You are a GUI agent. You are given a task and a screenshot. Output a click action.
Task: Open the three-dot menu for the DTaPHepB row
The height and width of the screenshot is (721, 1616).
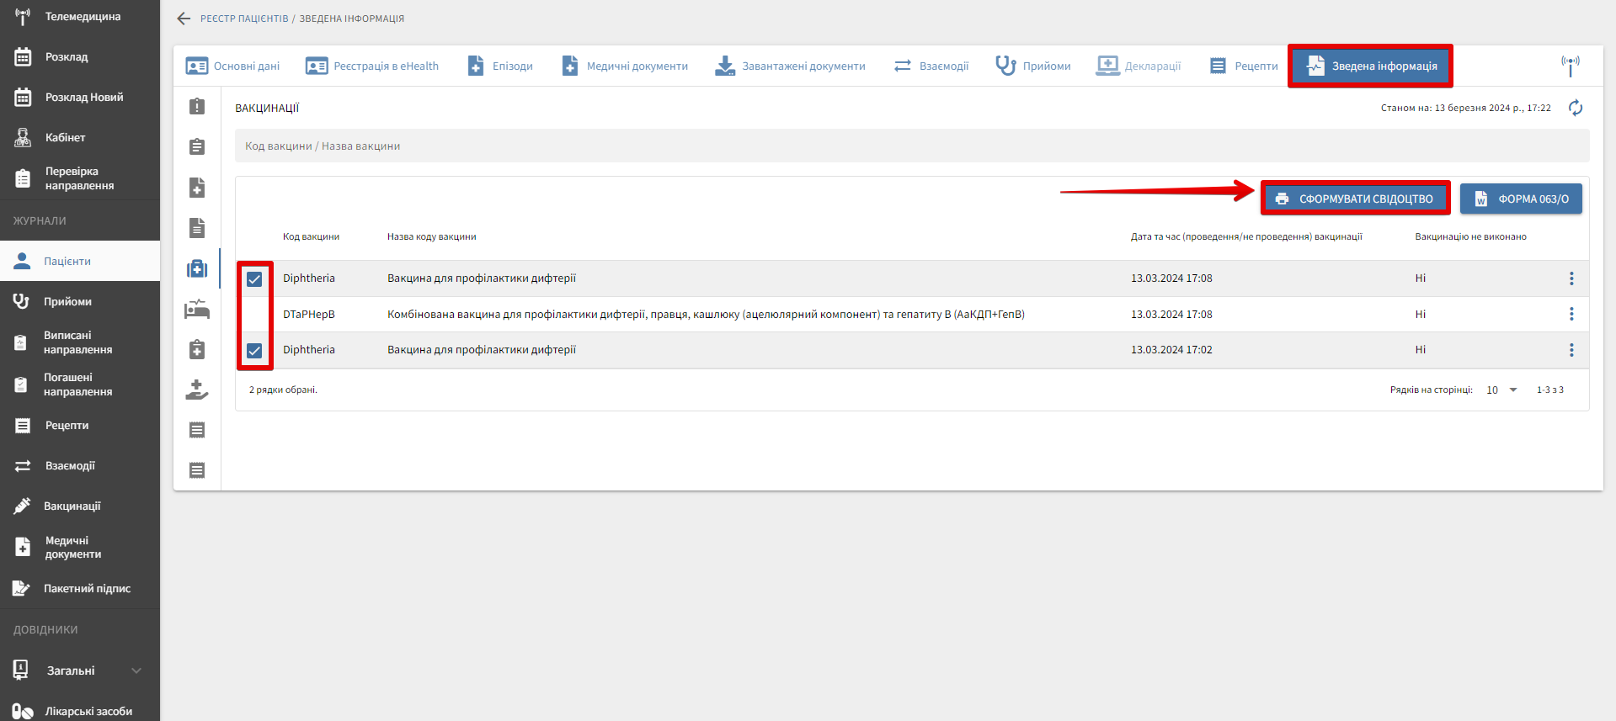pyautogui.click(x=1571, y=314)
